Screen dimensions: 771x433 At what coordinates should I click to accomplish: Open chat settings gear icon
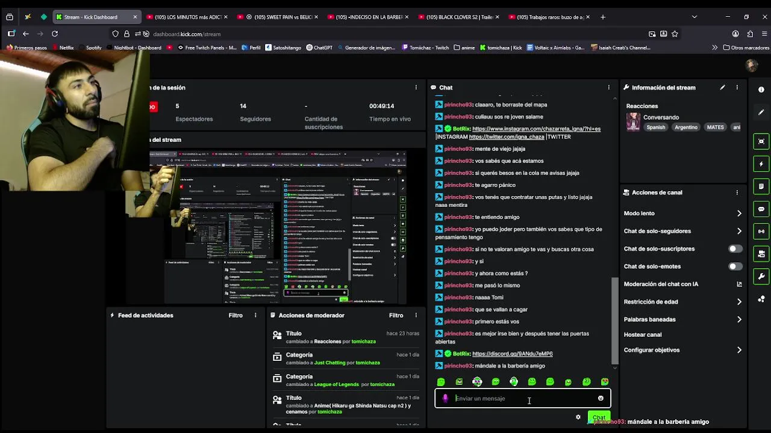point(578,417)
